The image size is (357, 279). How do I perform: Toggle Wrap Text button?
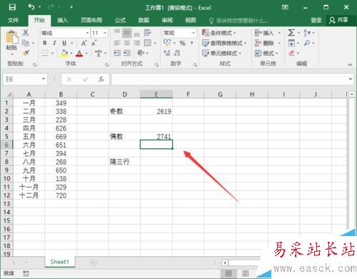point(148,33)
